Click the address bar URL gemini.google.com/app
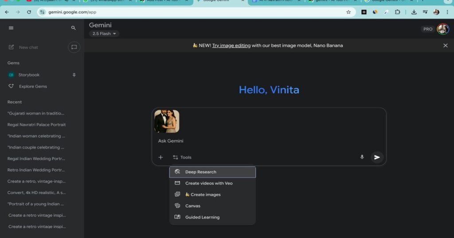Viewport: 454px width, 238px height. 72,12
